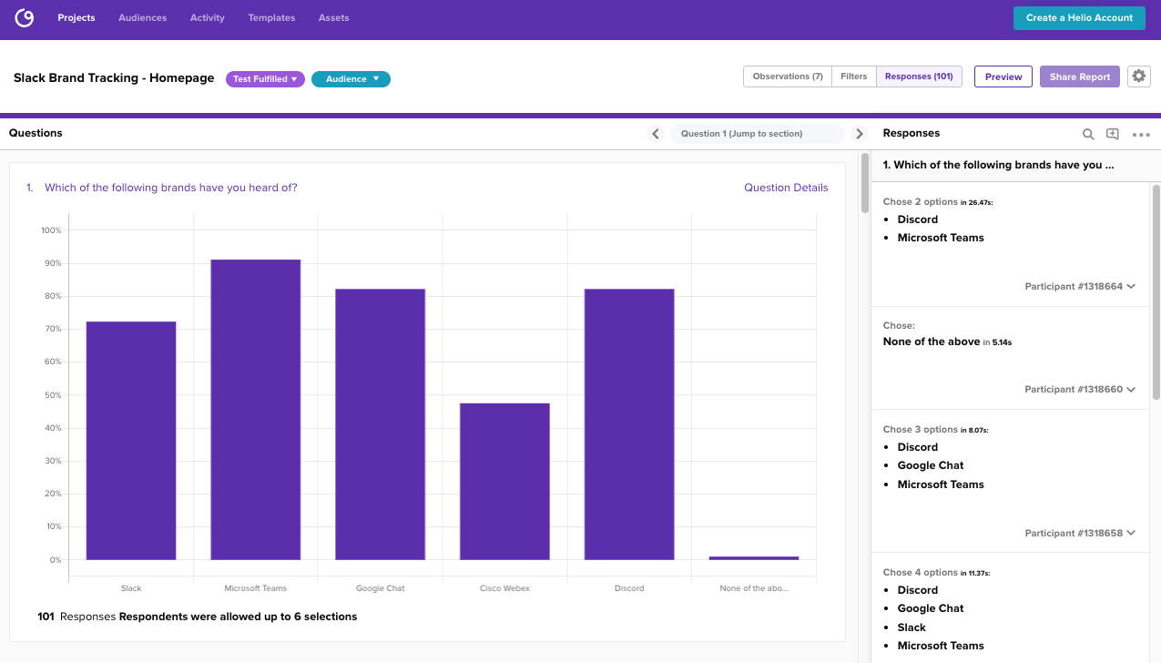Click 'None of the above' response text
Screen dimensions: 1161x663
click(932, 342)
